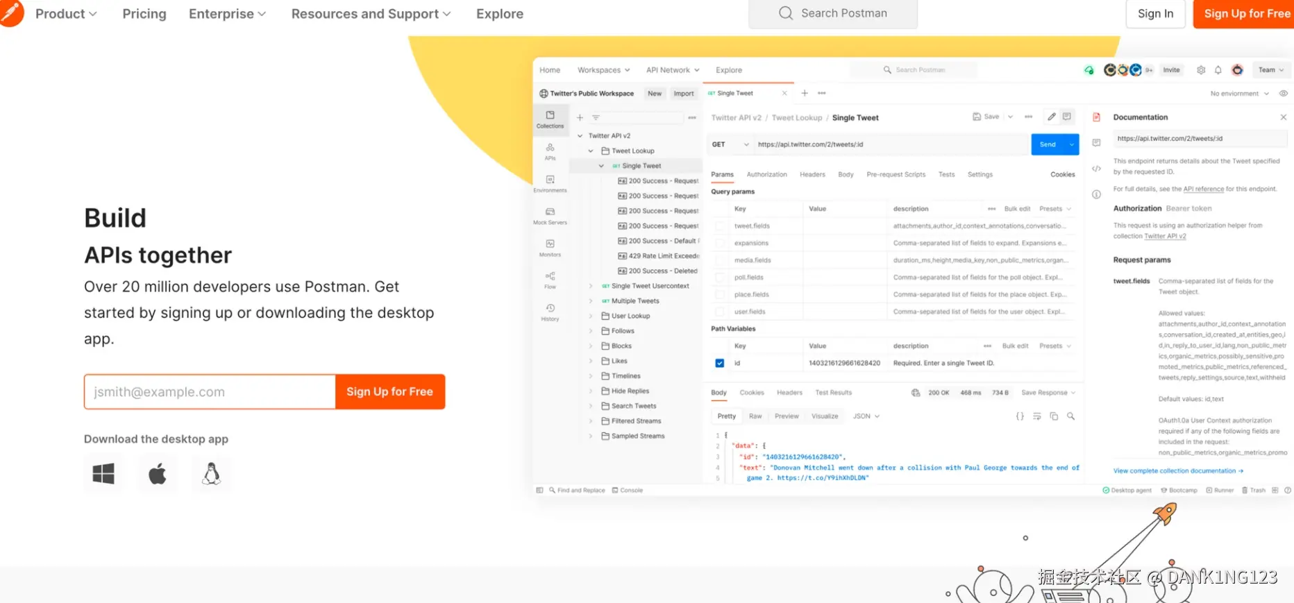Open Collections in the app sidebar
1294x603 pixels.
(x=550, y=119)
